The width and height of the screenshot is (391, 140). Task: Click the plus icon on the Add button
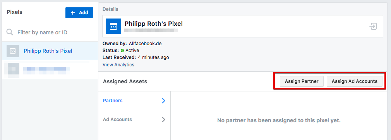(x=73, y=13)
